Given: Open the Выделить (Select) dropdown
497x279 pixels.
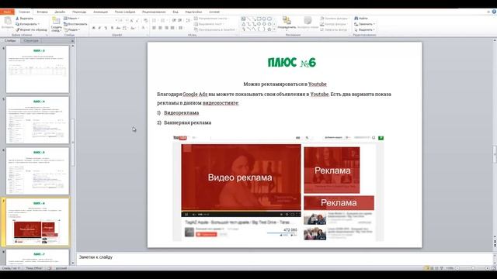Looking at the screenshot, I should click(x=364, y=29).
